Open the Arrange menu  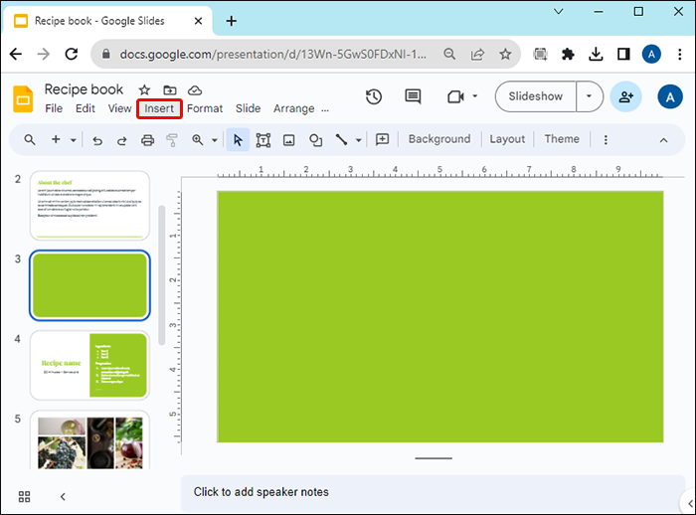pos(294,108)
